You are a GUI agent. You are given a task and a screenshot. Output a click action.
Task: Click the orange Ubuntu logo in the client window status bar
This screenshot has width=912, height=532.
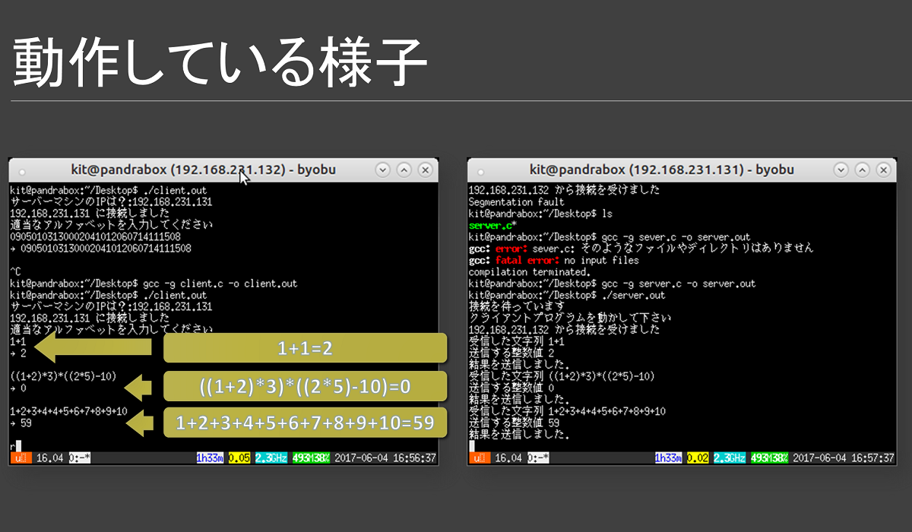point(21,458)
